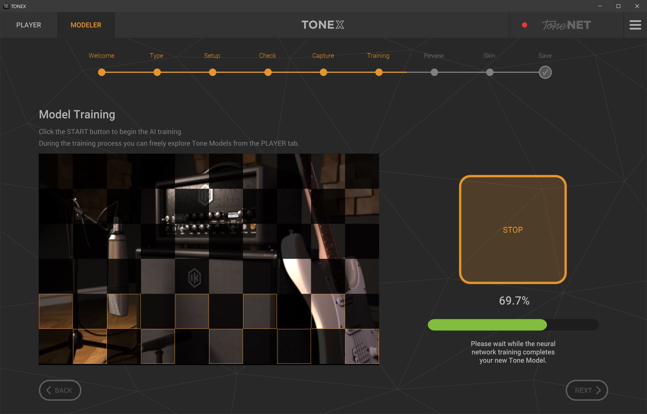
Task: Click the Save step checkmark icon
Action: coord(545,73)
